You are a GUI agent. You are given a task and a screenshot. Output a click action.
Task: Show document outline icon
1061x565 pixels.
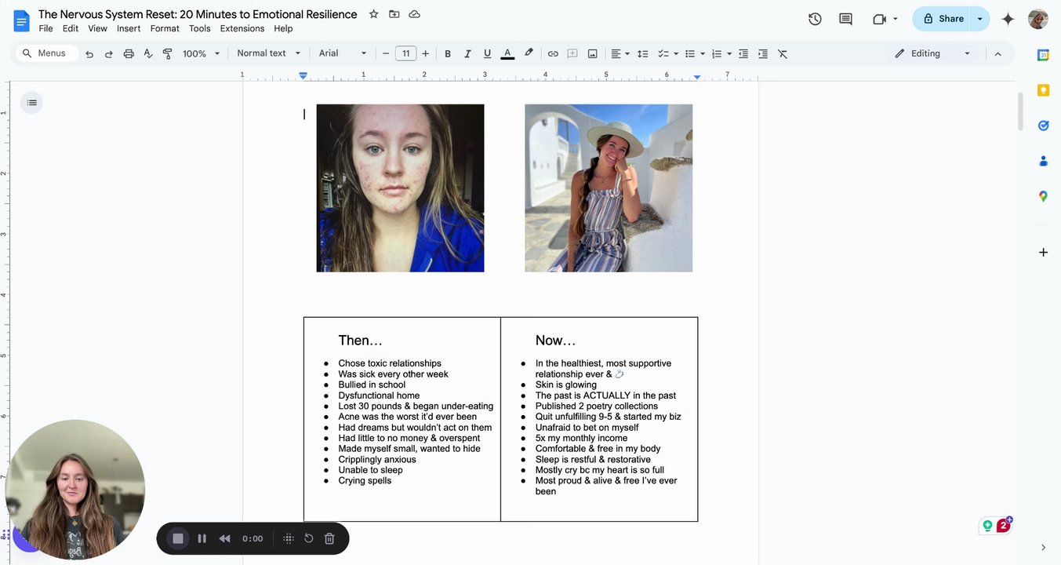[x=31, y=103]
